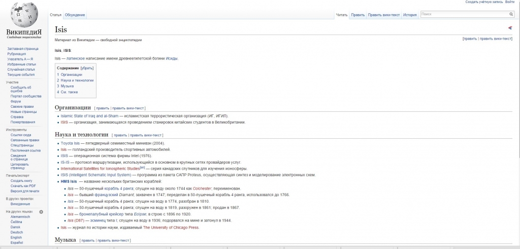
Task: Open Islamic State of Iraq and al-Sham link
Action: [89, 116]
